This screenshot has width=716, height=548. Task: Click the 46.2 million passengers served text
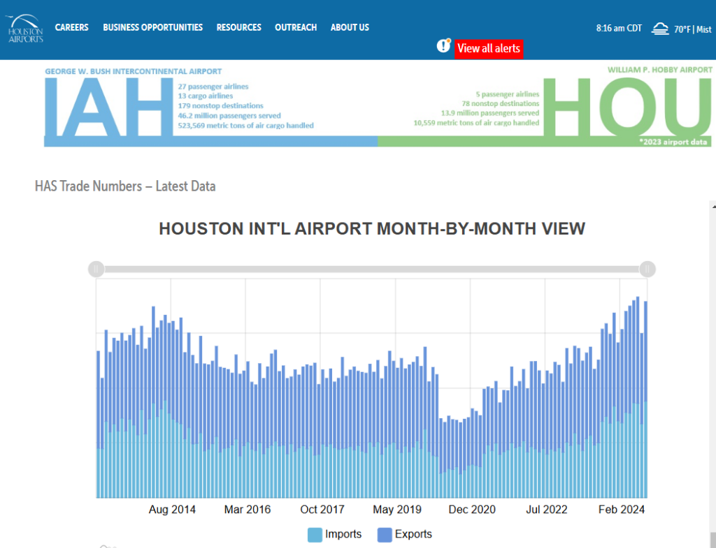(x=229, y=115)
